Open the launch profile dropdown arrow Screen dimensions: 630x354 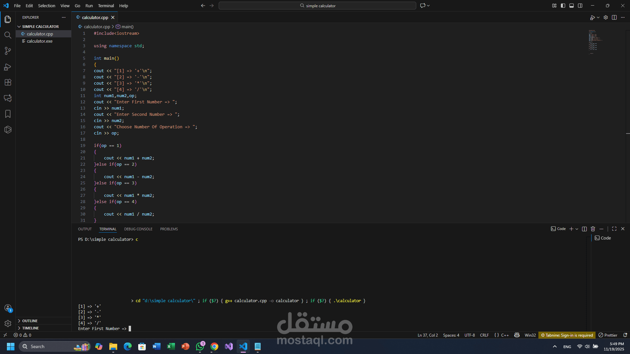point(597,17)
